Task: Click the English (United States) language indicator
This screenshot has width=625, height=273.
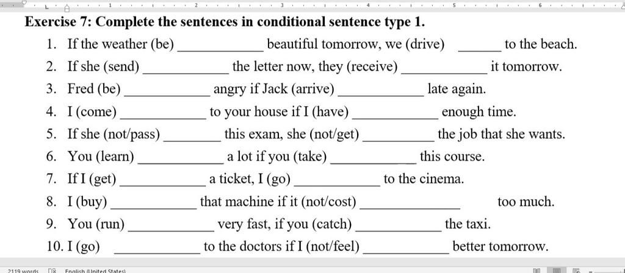Action: 95,271
